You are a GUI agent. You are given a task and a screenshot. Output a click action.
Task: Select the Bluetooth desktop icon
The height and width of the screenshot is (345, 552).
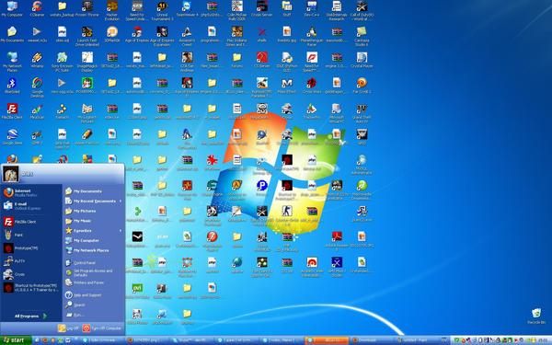click(x=12, y=86)
